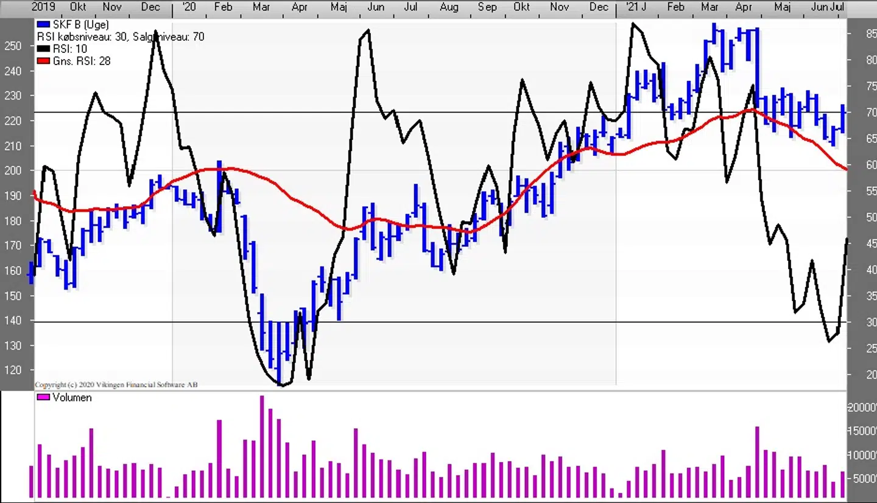This screenshot has width=877, height=503.
Task: Click the Aug month label on the time axis
Action: [449, 7]
